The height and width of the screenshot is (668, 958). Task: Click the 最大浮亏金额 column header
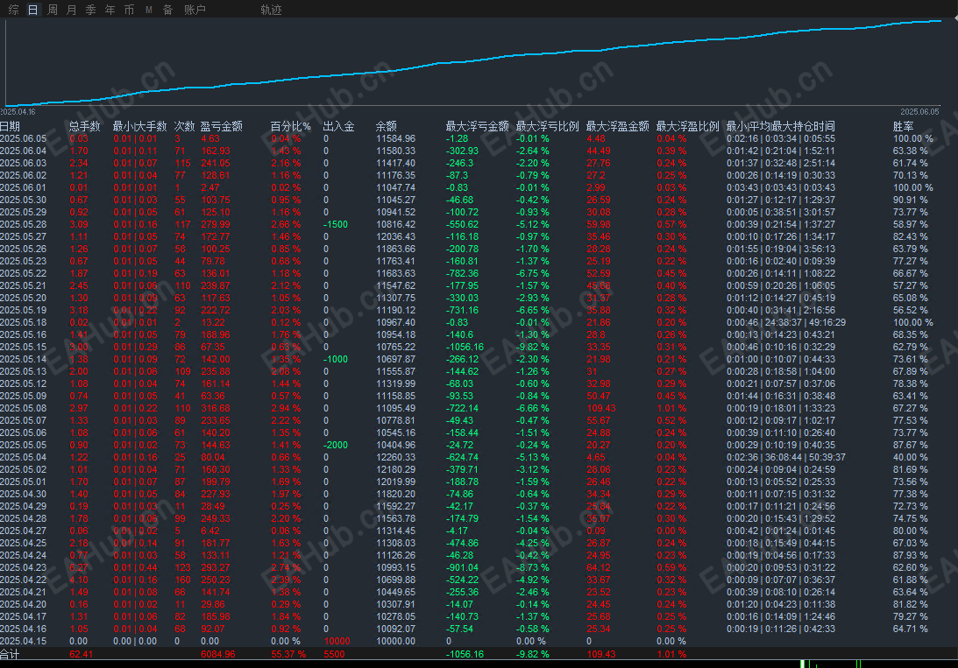click(x=477, y=126)
